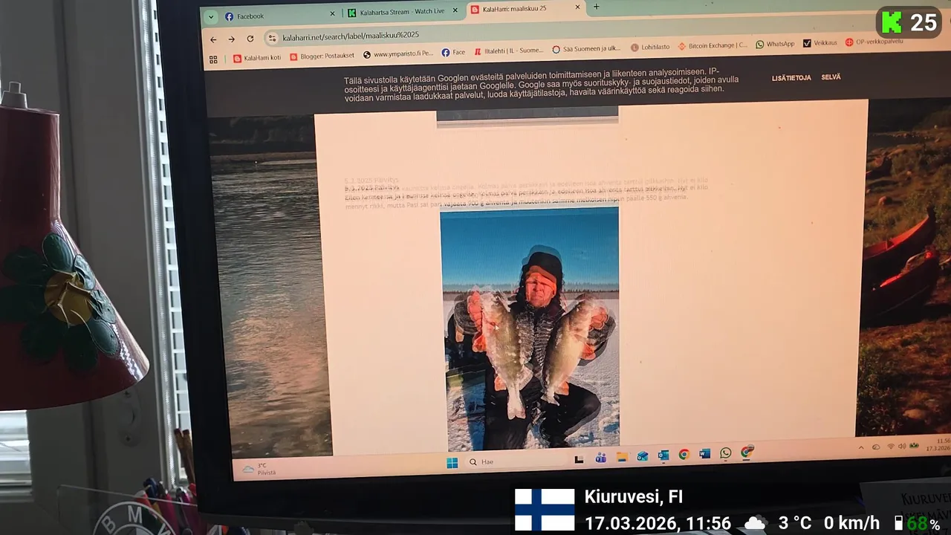Image resolution: width=951 pixels, height=535 pixels.
Task: Open the WhatsApp bookmark
Action: (x=775, y=44)
